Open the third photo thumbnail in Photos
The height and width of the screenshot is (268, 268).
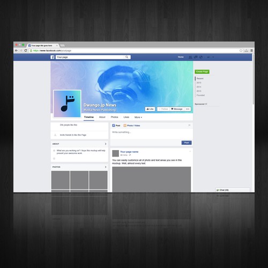click(x=98, y=180)
